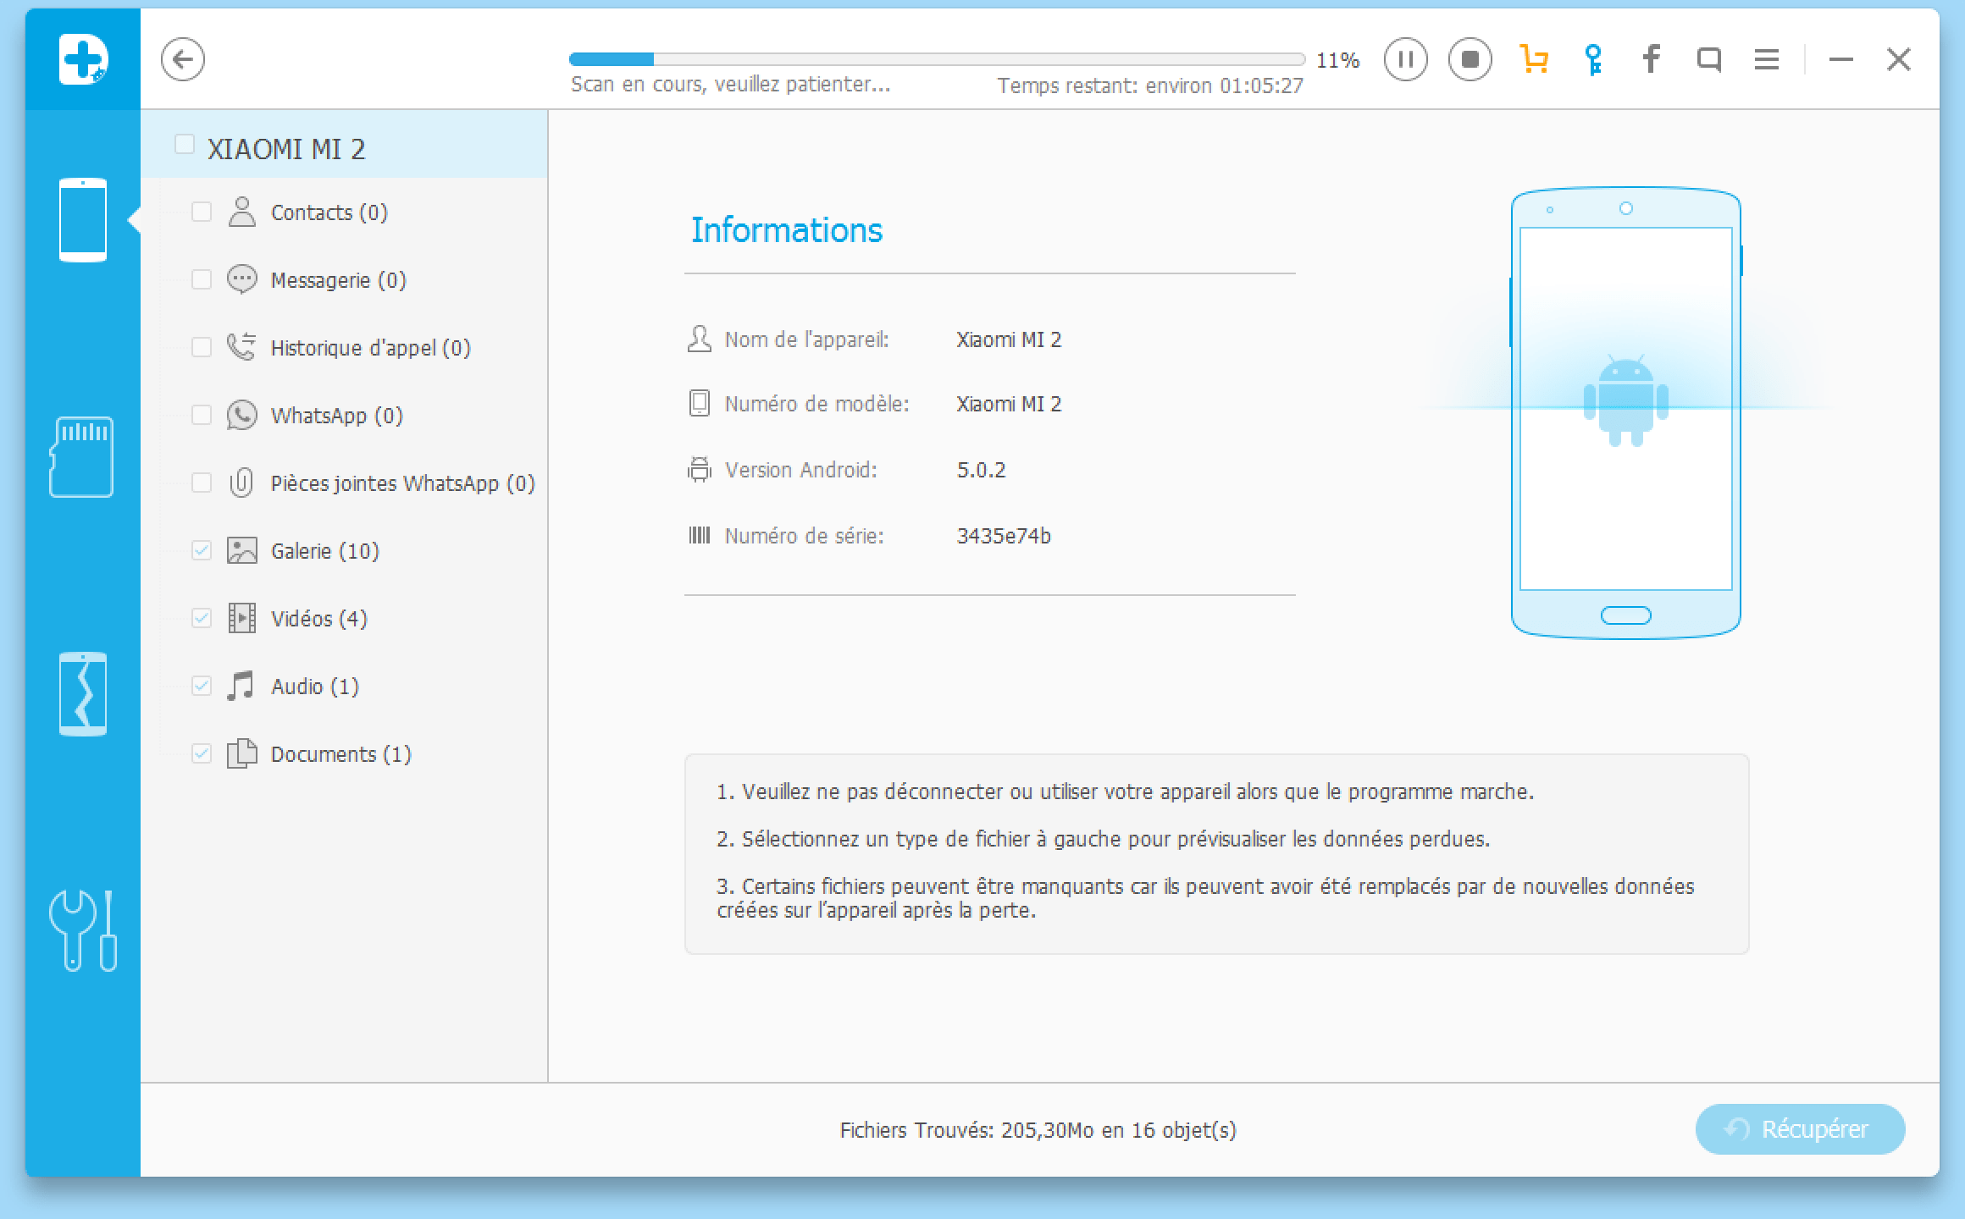Toggle the XIAOMI MI 2 select-all checkbox
Viewport: 1965px width, 1219px height.
(x=184, y=144)
